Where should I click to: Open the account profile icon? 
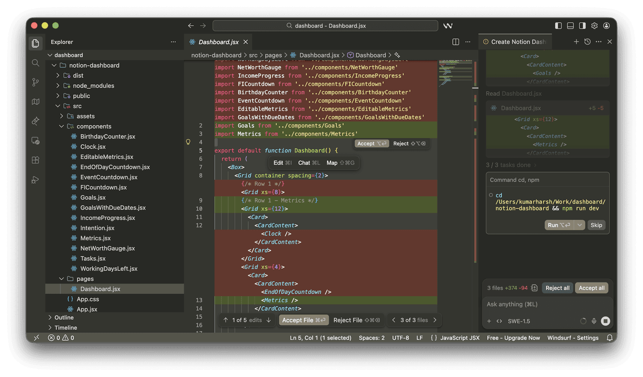[x=606, y=26]
